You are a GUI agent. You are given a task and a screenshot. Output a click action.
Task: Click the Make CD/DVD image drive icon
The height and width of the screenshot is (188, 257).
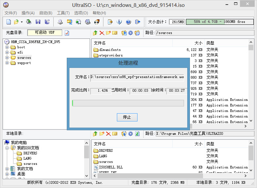tap(60, 22)
